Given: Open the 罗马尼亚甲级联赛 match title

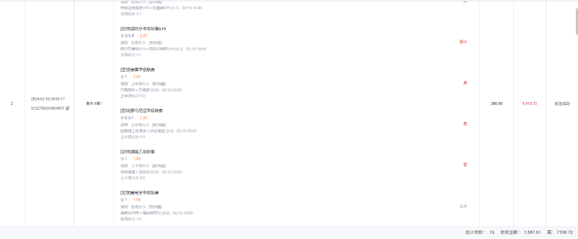Looking at the screenshot, I should [x=142, y=111].
